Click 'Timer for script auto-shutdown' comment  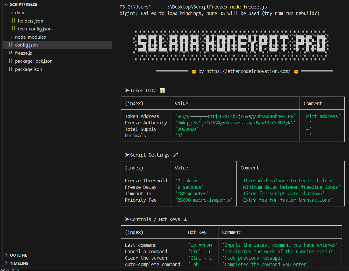[282, 194]
